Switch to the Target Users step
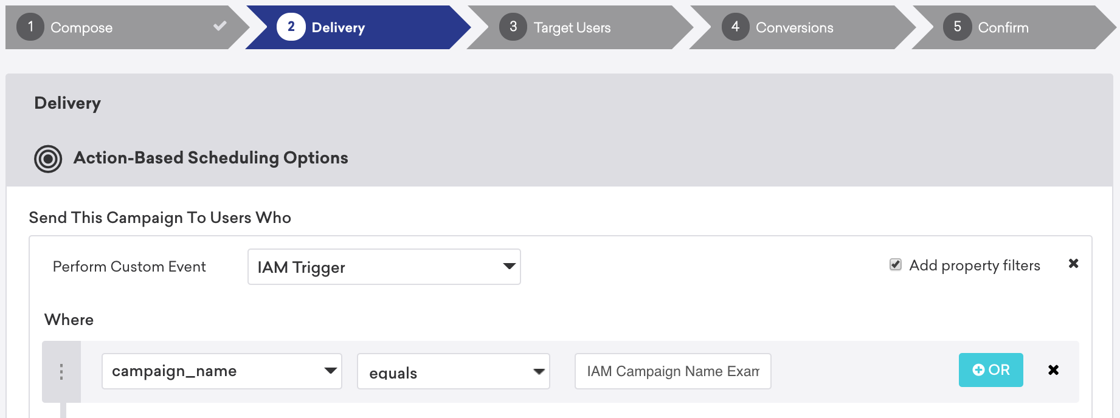The height and width of the screenshot is (418, 1120). (x=572, y=28)
